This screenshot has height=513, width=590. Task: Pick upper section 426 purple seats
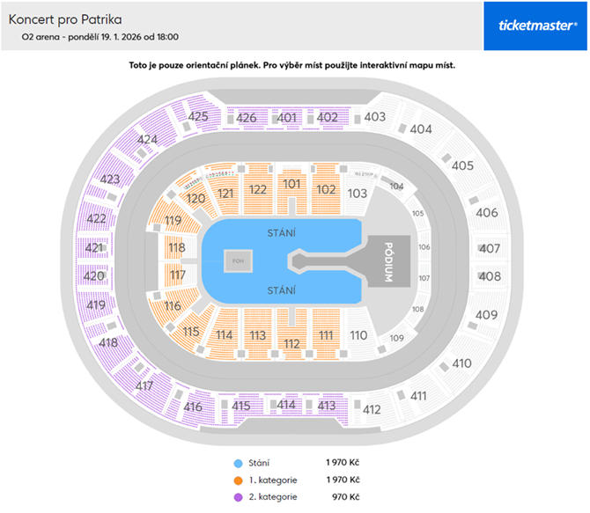(x=247, y=118)
